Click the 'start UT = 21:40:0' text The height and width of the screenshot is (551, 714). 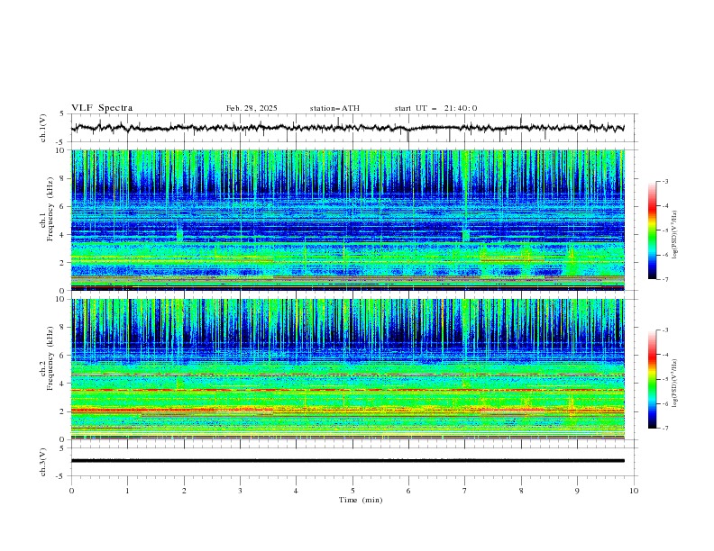(435, 108)
